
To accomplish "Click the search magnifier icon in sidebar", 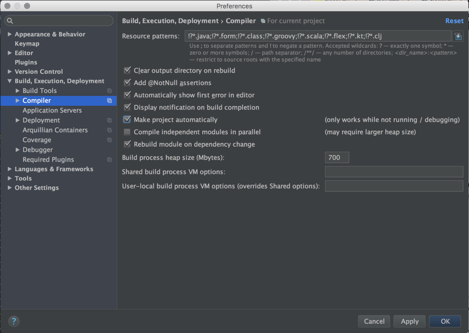I will pos(10,21).
